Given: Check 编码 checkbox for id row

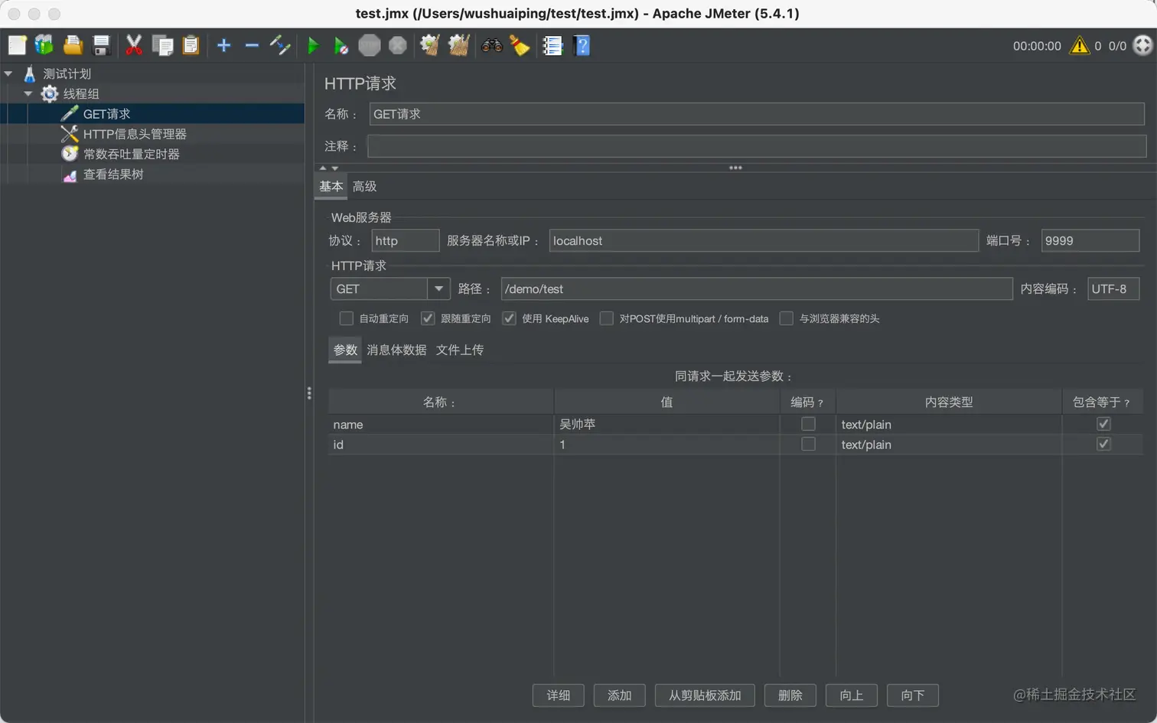Looking at the screenshot, I should point(808,445).
